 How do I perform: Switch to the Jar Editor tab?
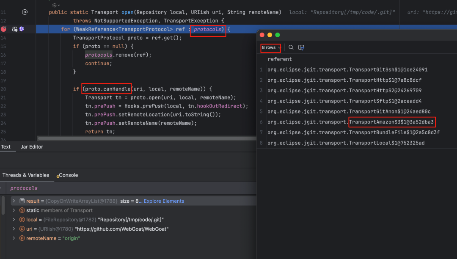31,147
